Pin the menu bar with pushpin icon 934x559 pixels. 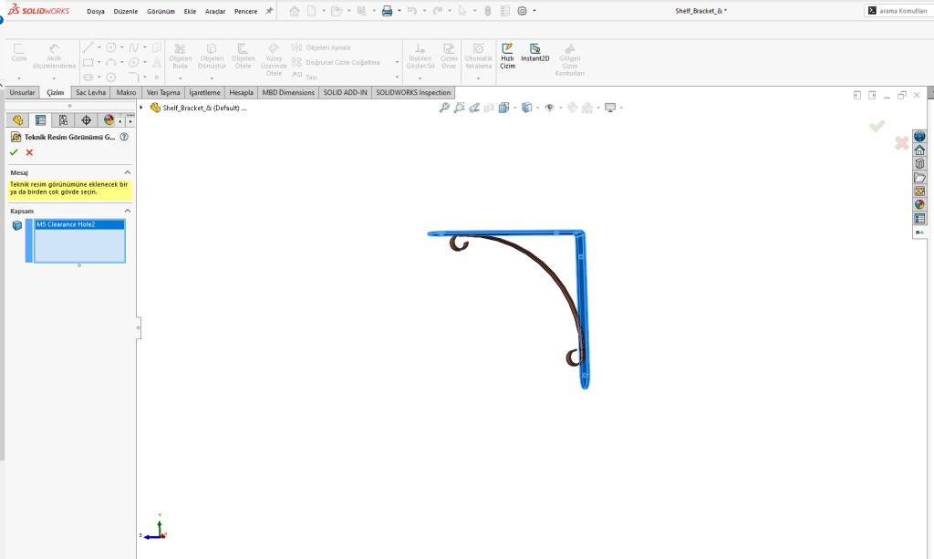pyautogui.click(x=269, y=11)
